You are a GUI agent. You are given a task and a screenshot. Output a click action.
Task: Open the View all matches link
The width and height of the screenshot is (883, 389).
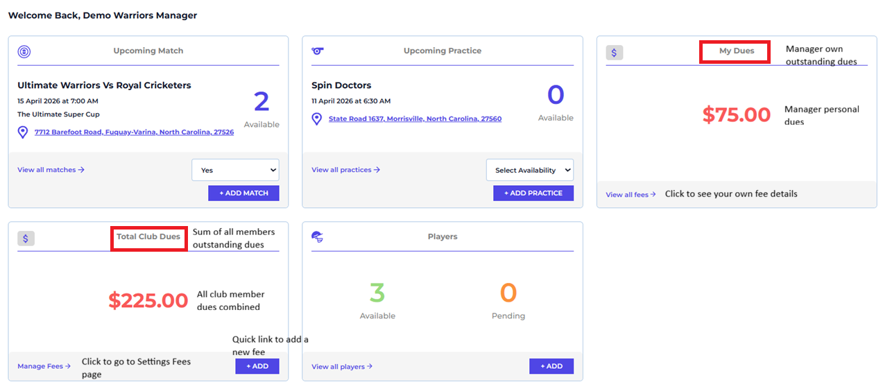click(51, 170)
